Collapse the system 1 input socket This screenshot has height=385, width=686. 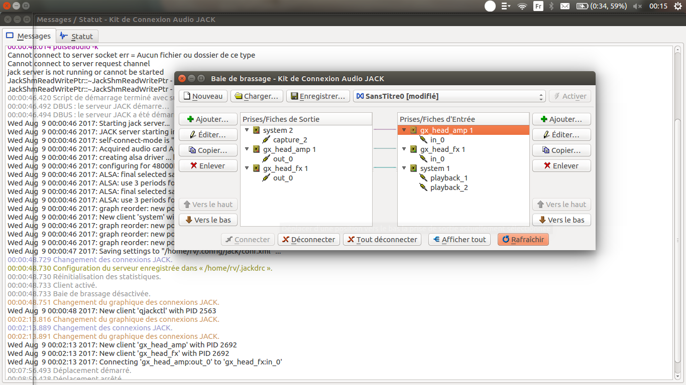point(404,168)
